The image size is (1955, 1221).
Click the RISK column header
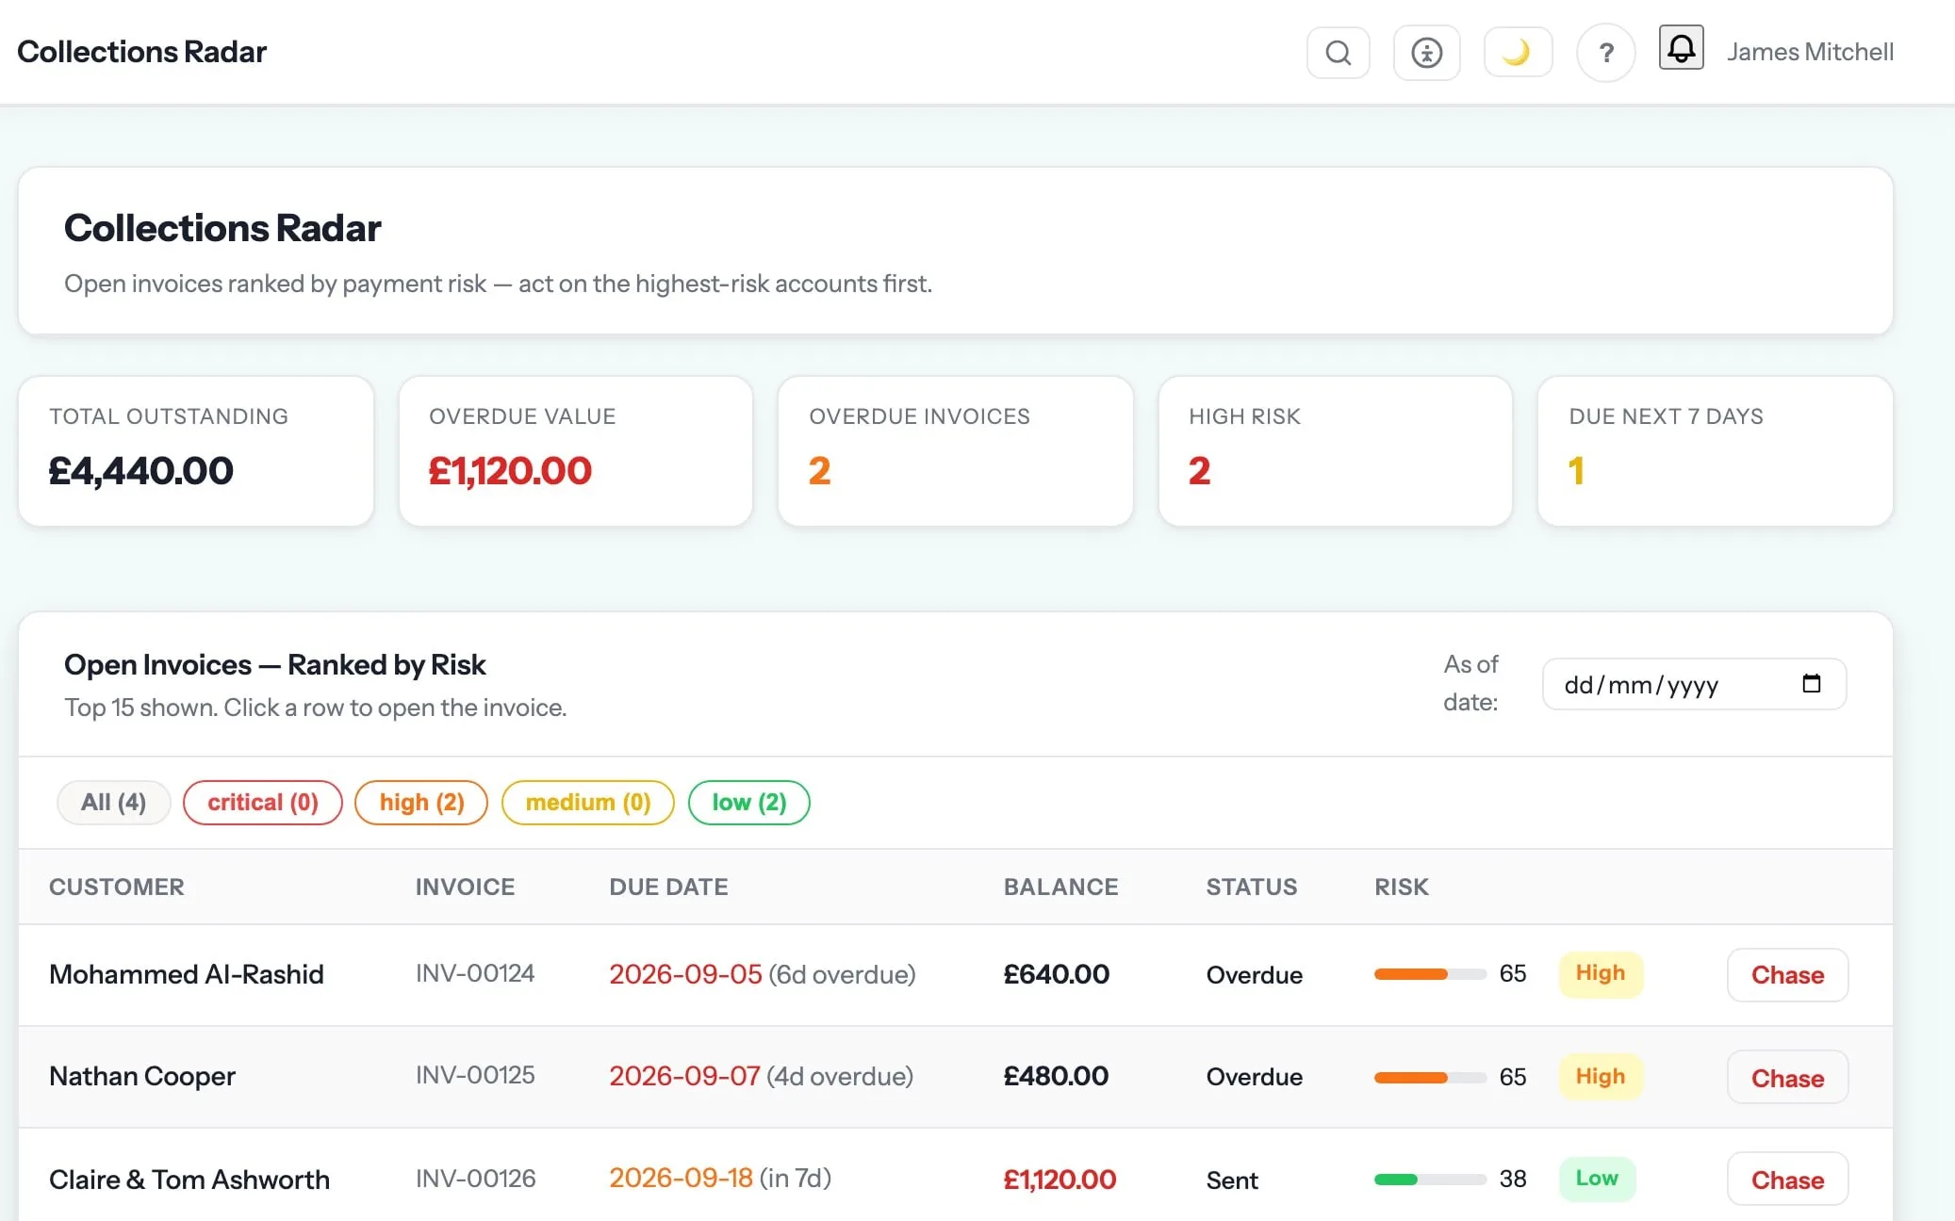tap(1402, 887)
